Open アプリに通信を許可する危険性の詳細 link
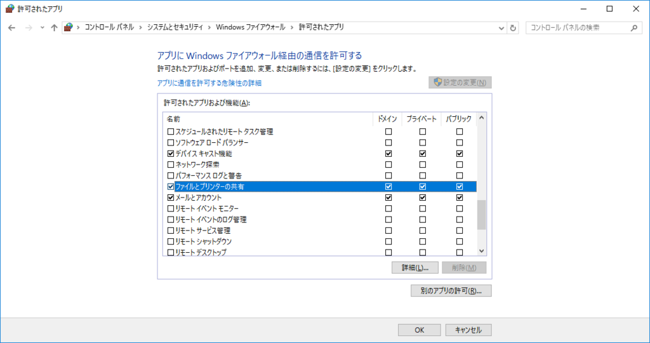 point(209,83)
